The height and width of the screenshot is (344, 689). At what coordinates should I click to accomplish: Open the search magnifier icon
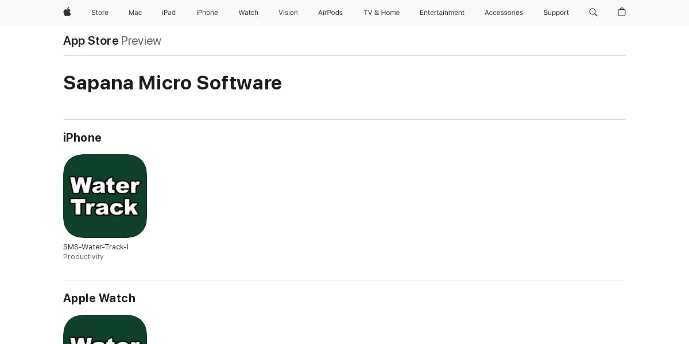point(593,12)
